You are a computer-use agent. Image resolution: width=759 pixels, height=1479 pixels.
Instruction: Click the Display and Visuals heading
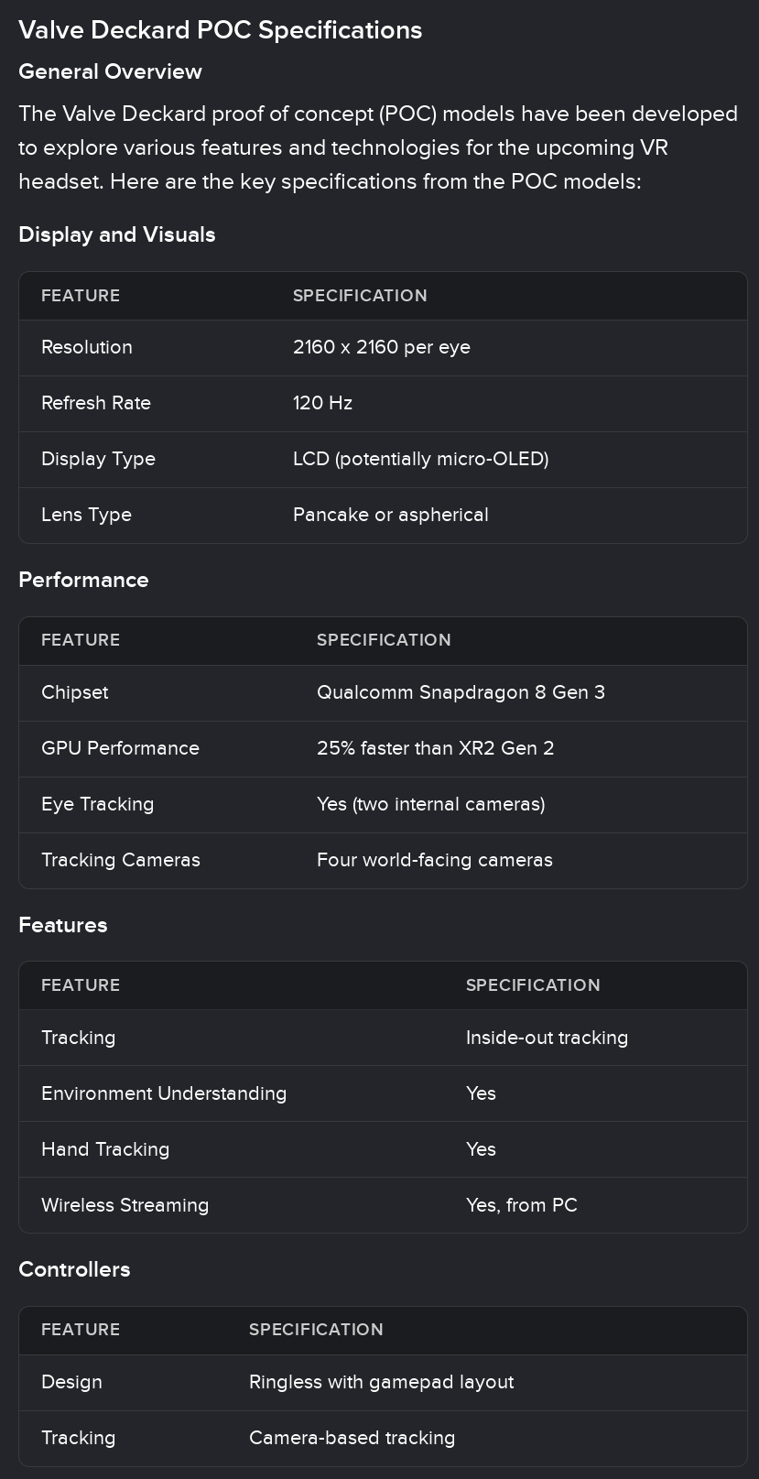[x=117, y=234]
